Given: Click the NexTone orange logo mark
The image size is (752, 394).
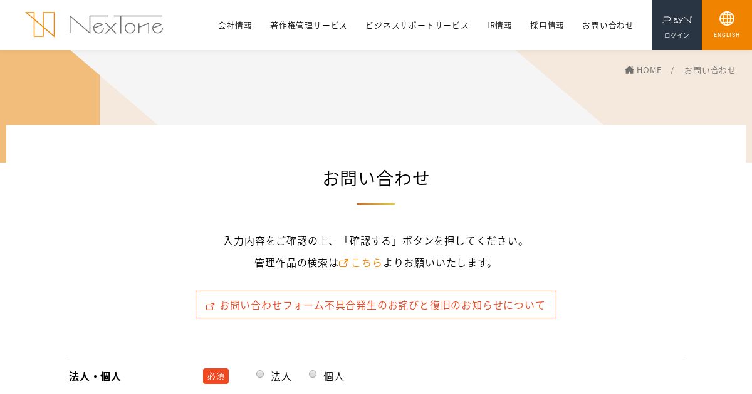Looking at the screenshot, I should 40,24.
